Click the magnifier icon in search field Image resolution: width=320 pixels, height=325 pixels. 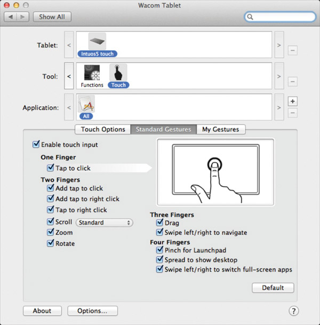[250, 17]
